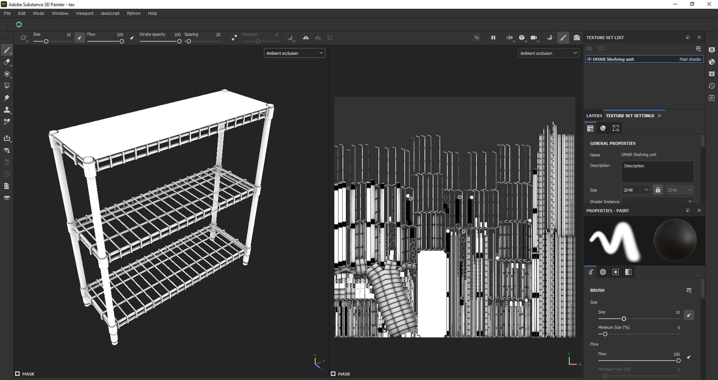Adjust the Stroke opacity slider in toolbar

(x=160, y=41)
